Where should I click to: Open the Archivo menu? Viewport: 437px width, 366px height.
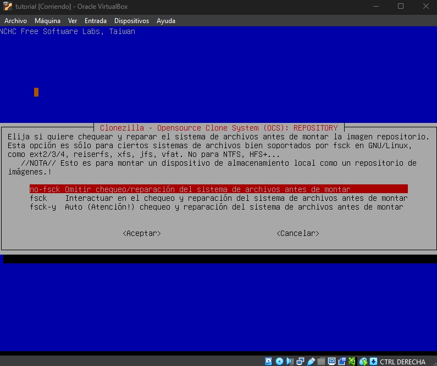(15, 21)
